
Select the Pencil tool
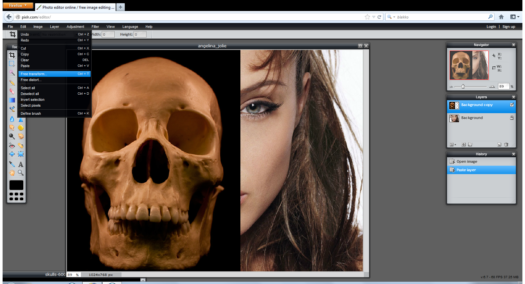point(12,83)
